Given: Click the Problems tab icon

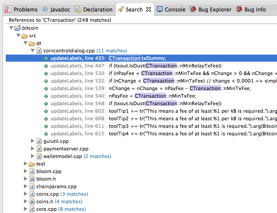Looking at the screenshot, I should tap(8, 9).
